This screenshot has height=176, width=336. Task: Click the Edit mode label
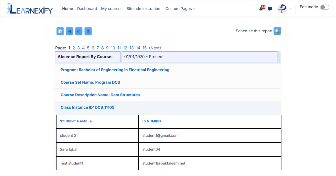pos(309,7)
